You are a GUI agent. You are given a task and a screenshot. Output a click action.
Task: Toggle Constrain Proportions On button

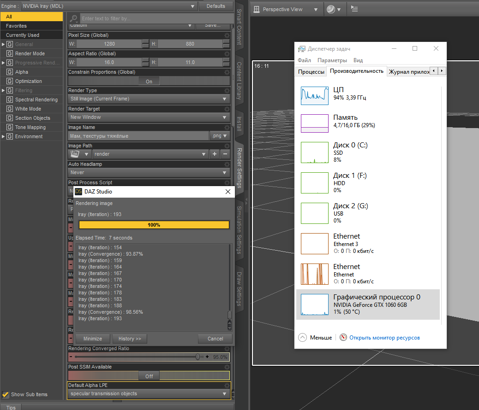click(x=149, y=81)
